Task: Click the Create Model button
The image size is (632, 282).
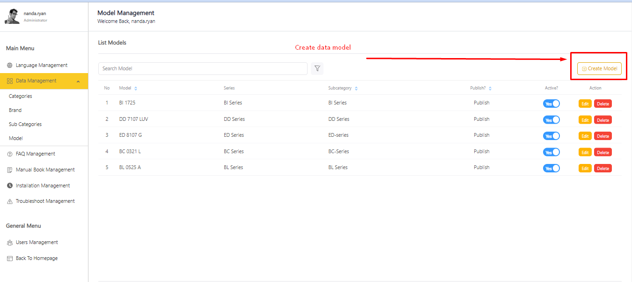Action: coord(599,68)
